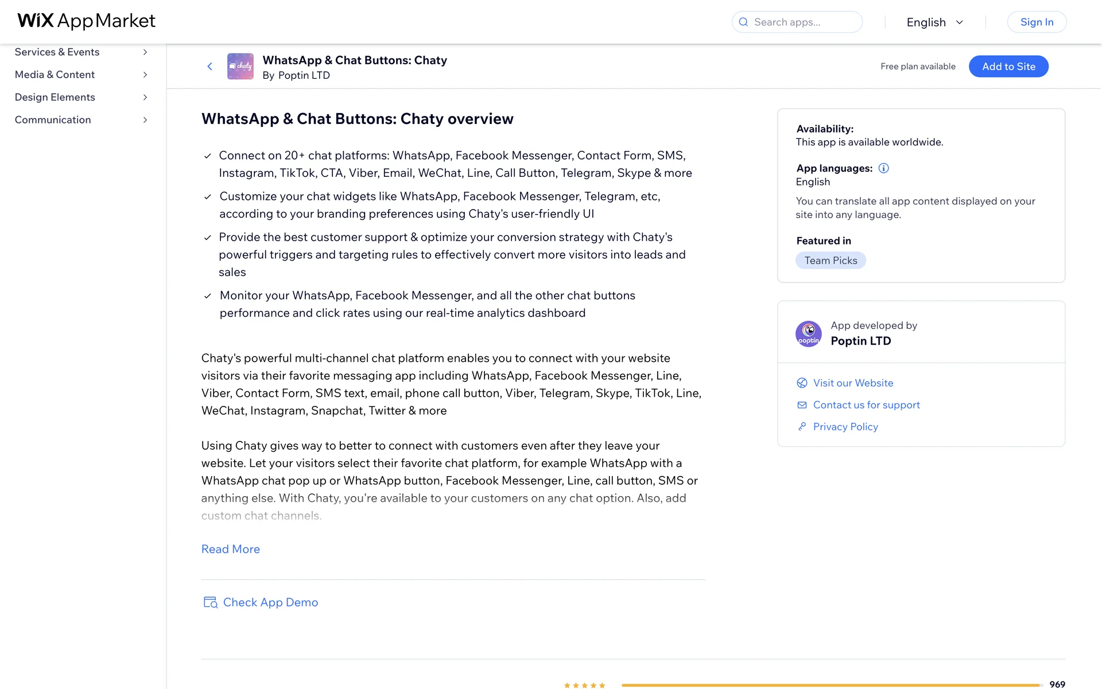Open the English language dropdown
The width and height of the screenshot is (1102, 689).
[934, 22]
